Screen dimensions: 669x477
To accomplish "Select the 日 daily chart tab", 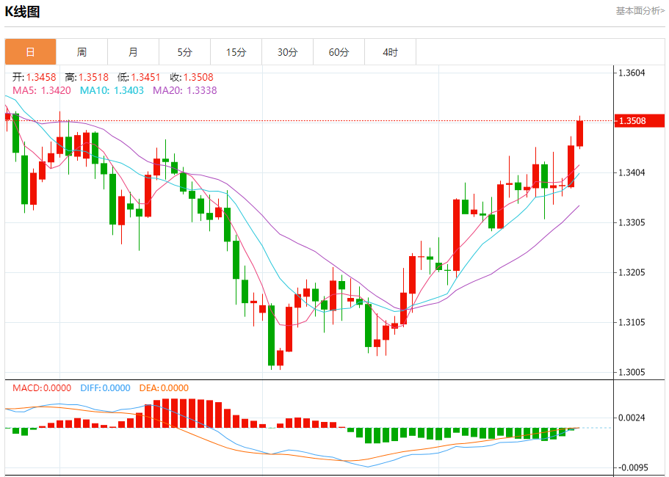I will pos(30,52).
